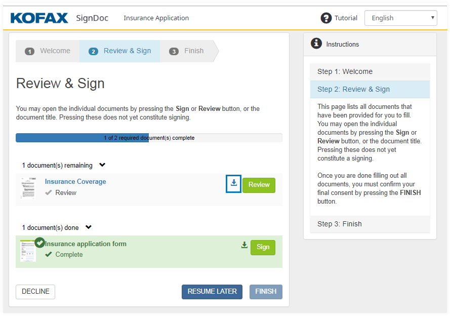Collapse the documents done section
Screen dimensions: 450x316
[x=89, y=227]
